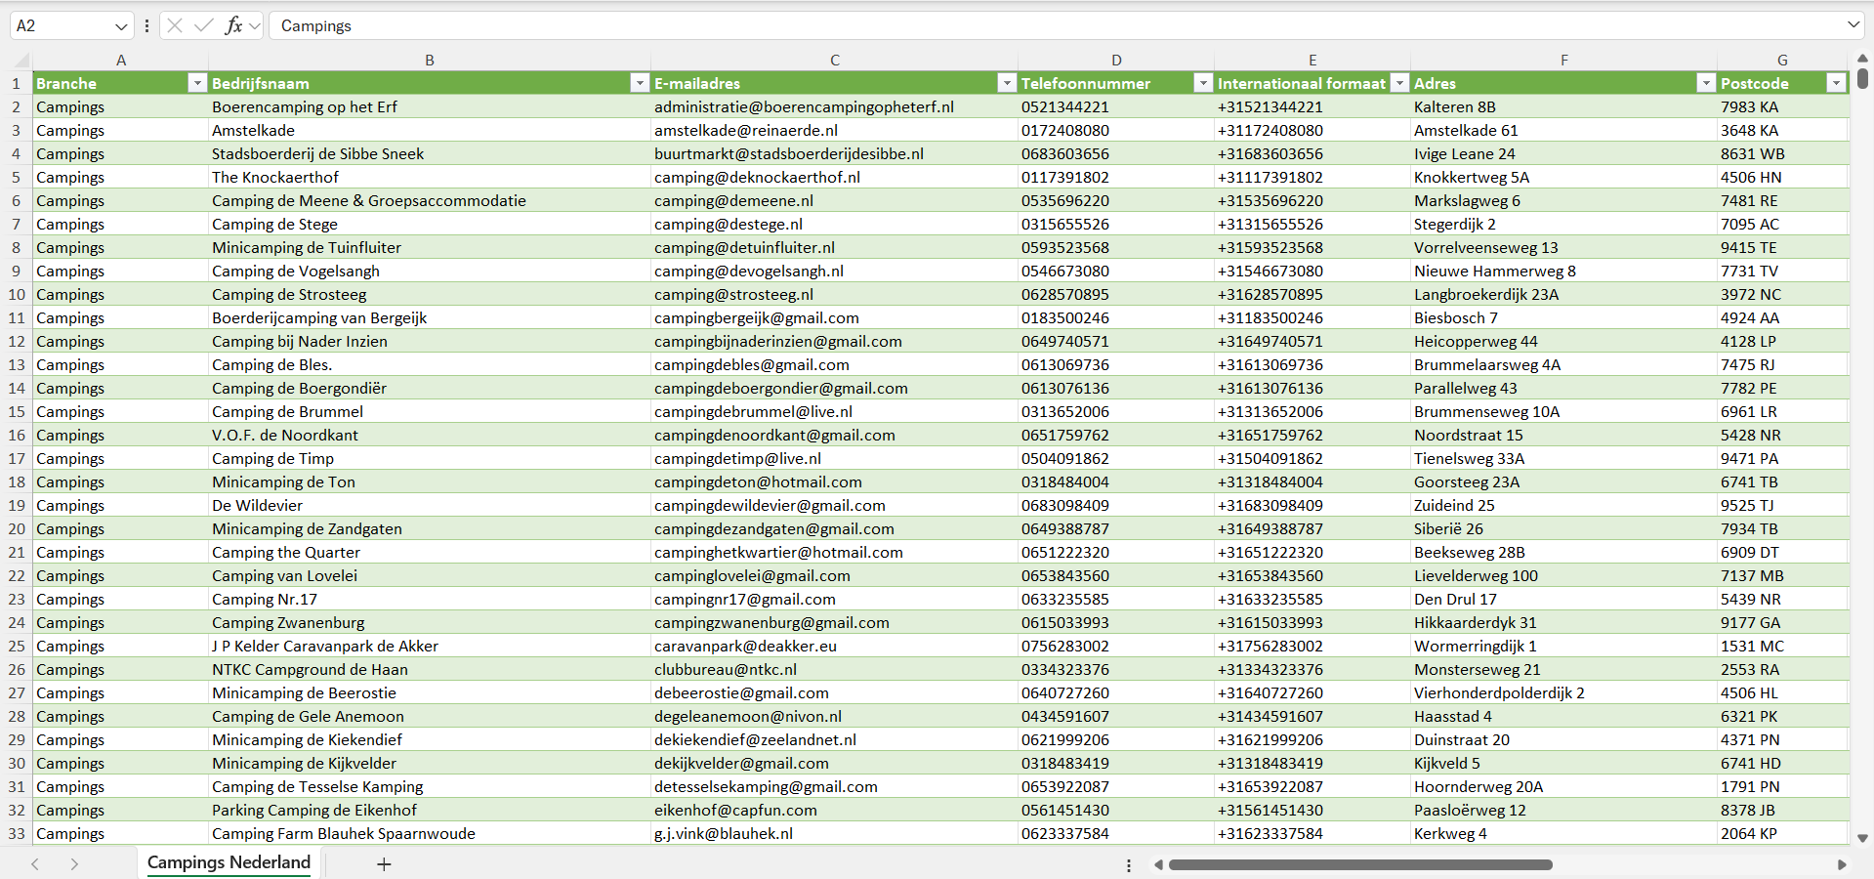Open the Branche column filter dropdown

pyautogui.click(x=196, y=84)
